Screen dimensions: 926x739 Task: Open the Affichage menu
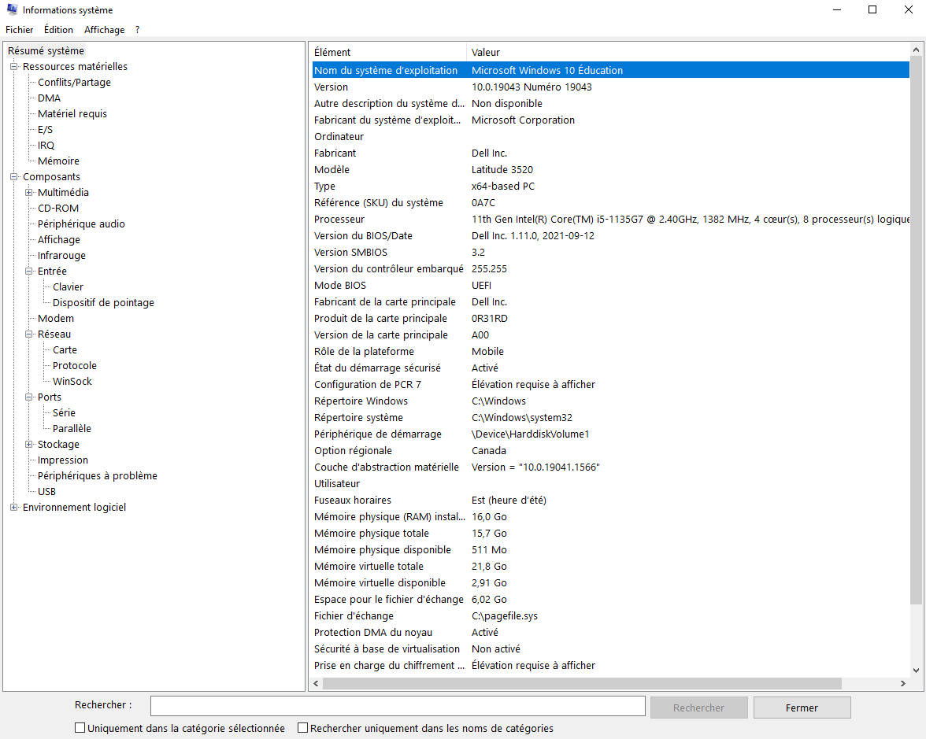[x=104, y=30]
